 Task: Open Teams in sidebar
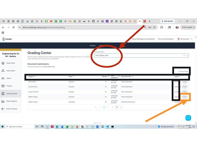tap(11, 78)
